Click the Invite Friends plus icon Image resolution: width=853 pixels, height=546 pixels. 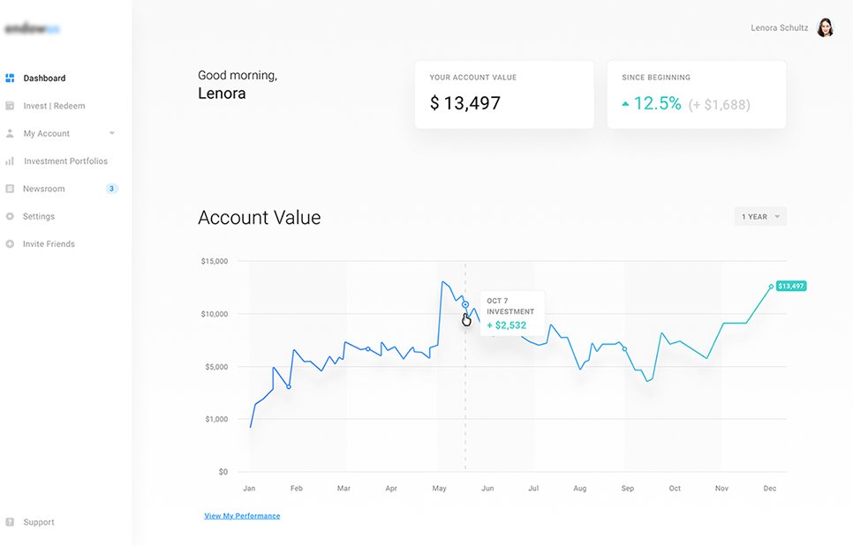10,243
